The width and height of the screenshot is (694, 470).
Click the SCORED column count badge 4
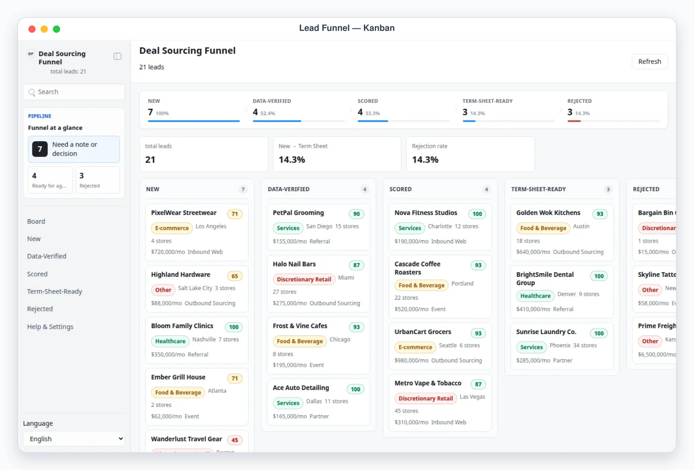[486, 189]
